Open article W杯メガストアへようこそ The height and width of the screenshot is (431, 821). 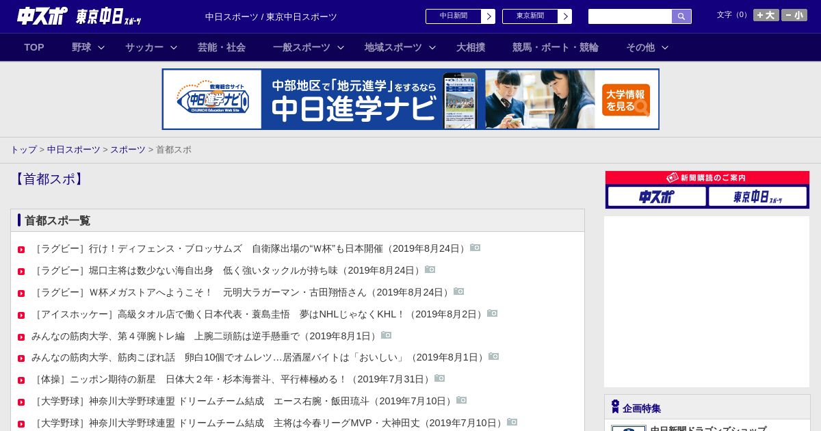[x=242, y=292]
